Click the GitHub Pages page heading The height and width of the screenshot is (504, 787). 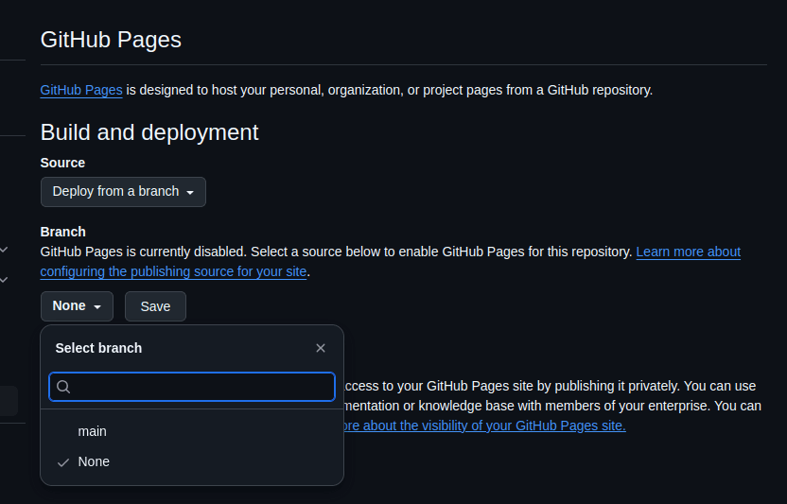(111, 40)
